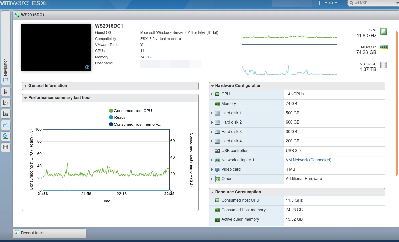This screenshot has width=399, height=242.
Task: Click the VMware ESXi logo
Action: 24,3
